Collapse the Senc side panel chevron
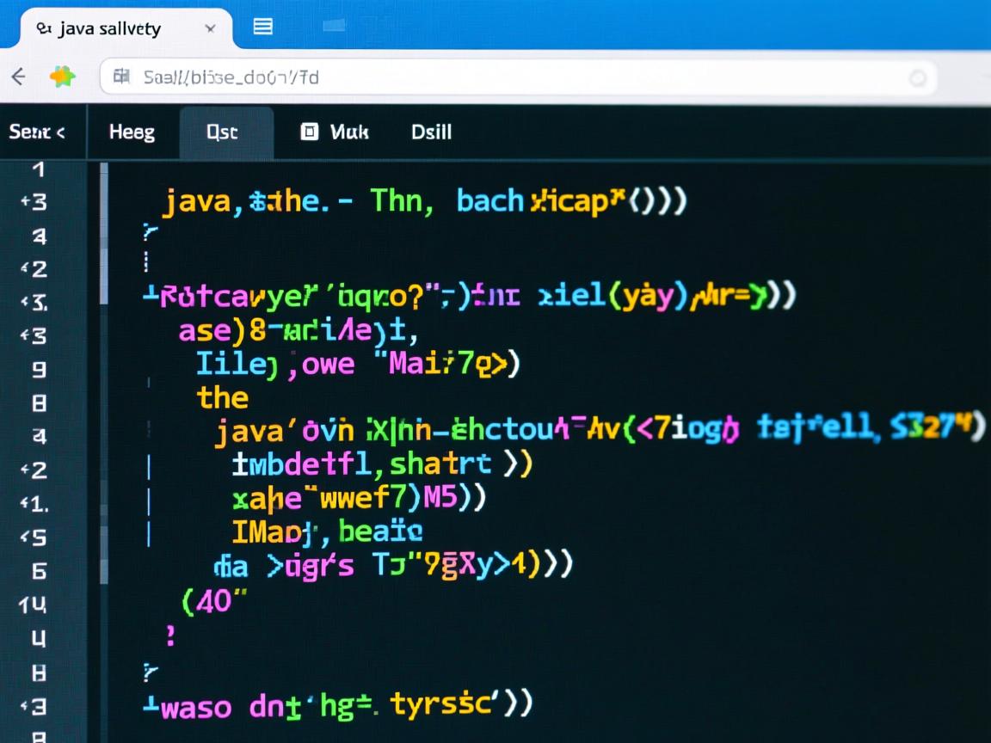 [59, 132]
